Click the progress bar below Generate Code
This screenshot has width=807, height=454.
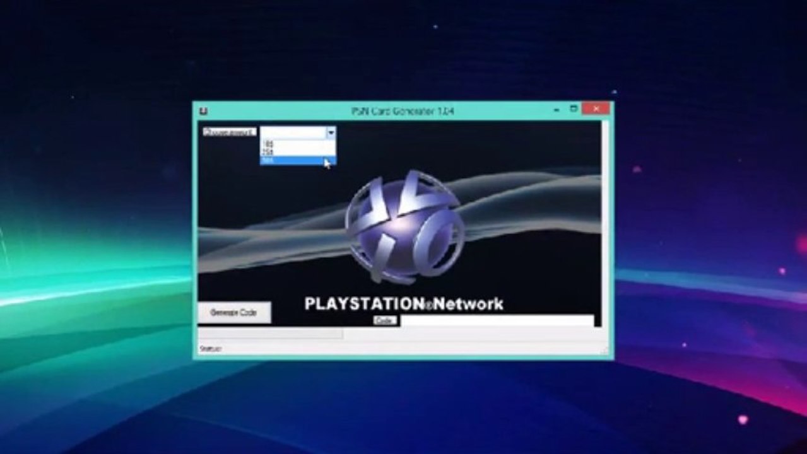pos(271,333)
